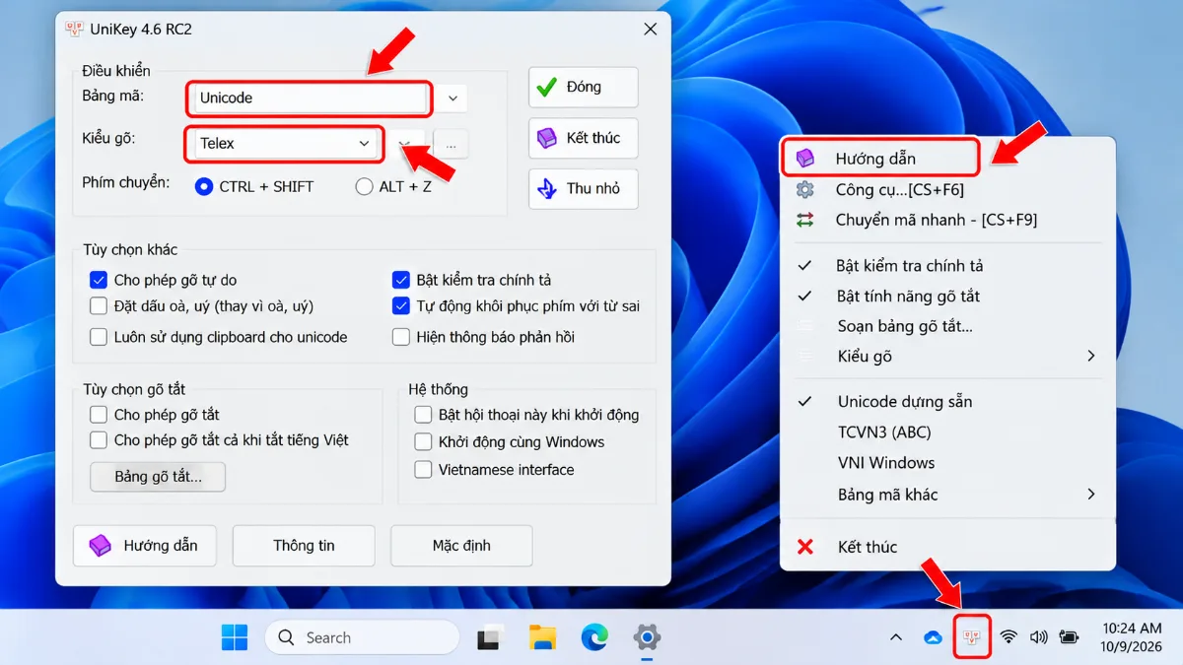Close the UniKey 4.6 RC2 dialog
The height and width of the screenshot is (665, 1183).
[651, 30]
